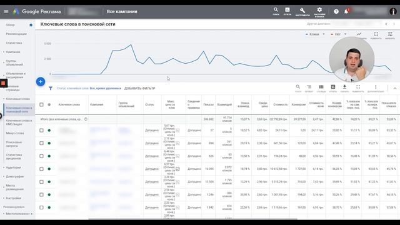Click the help icon beside Итого row
The height and width of the screenshot is (225, 400).
(86, 119)
